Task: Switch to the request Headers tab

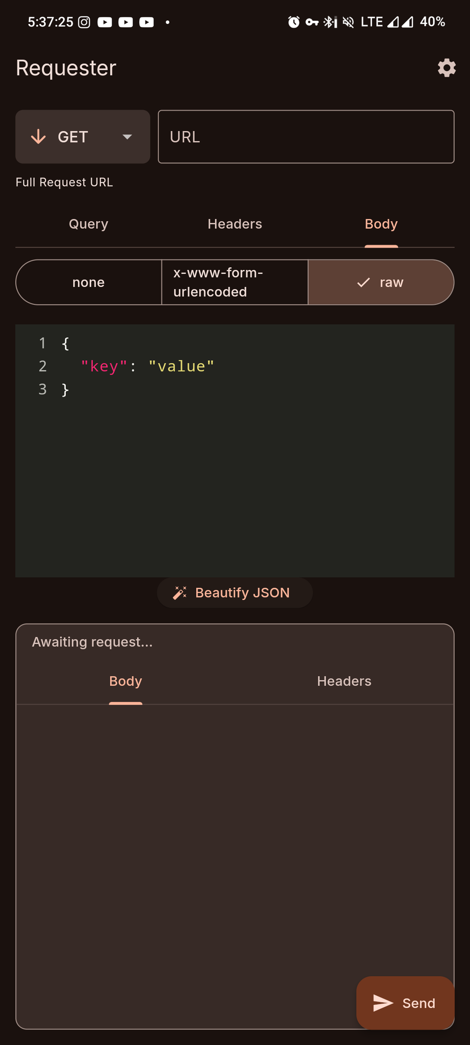Action: 235,224
